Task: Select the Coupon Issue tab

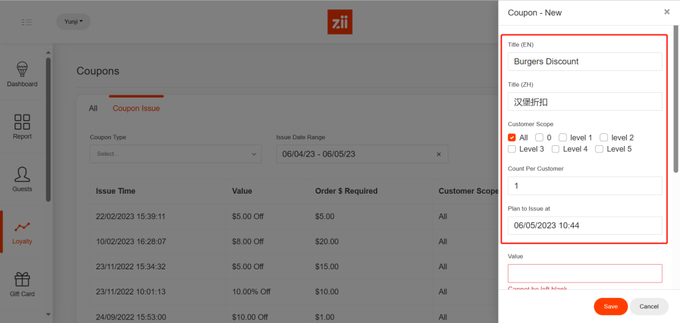Action: 136,108
